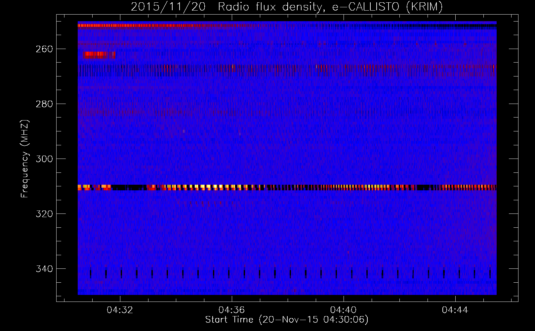
Task: Click the 04:44 time tick label
Action: pos(455,310)
